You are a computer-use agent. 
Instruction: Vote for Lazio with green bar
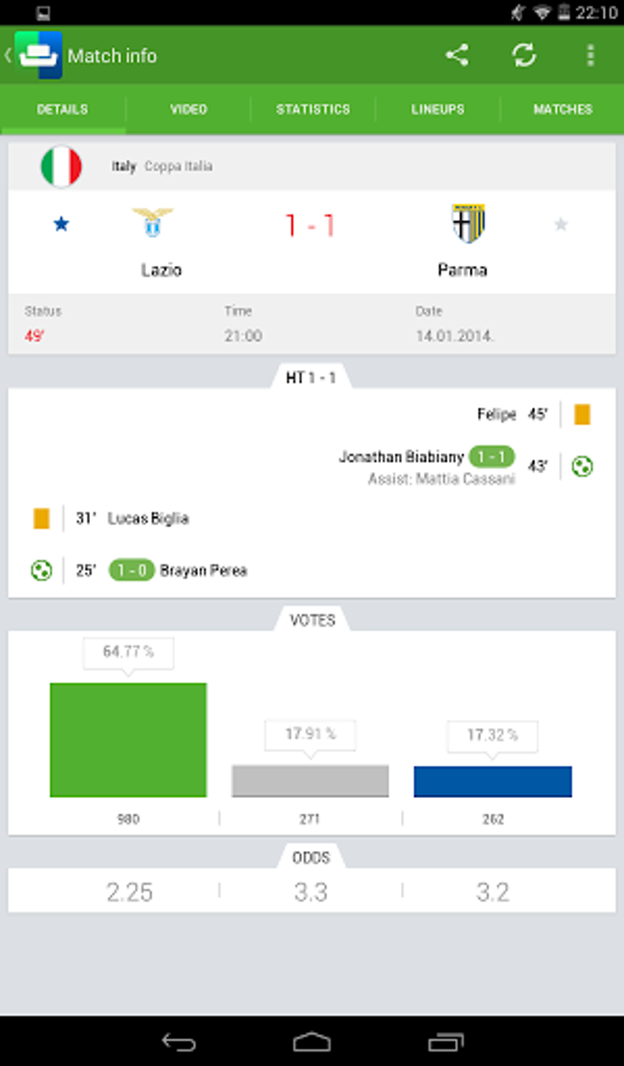tap(128, 739)
